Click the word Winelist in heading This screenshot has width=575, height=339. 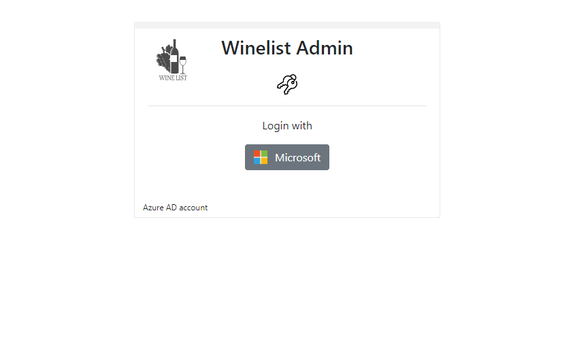point(257,48)
